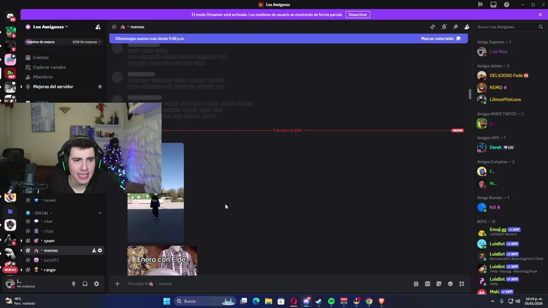Open user settings gear icon
Viewport: 548px width, 308px height.
click(96, 284)
